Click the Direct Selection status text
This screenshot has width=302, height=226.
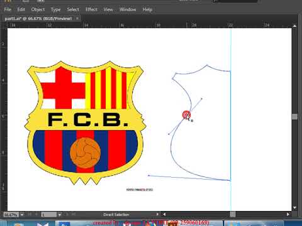click(116, 215)
